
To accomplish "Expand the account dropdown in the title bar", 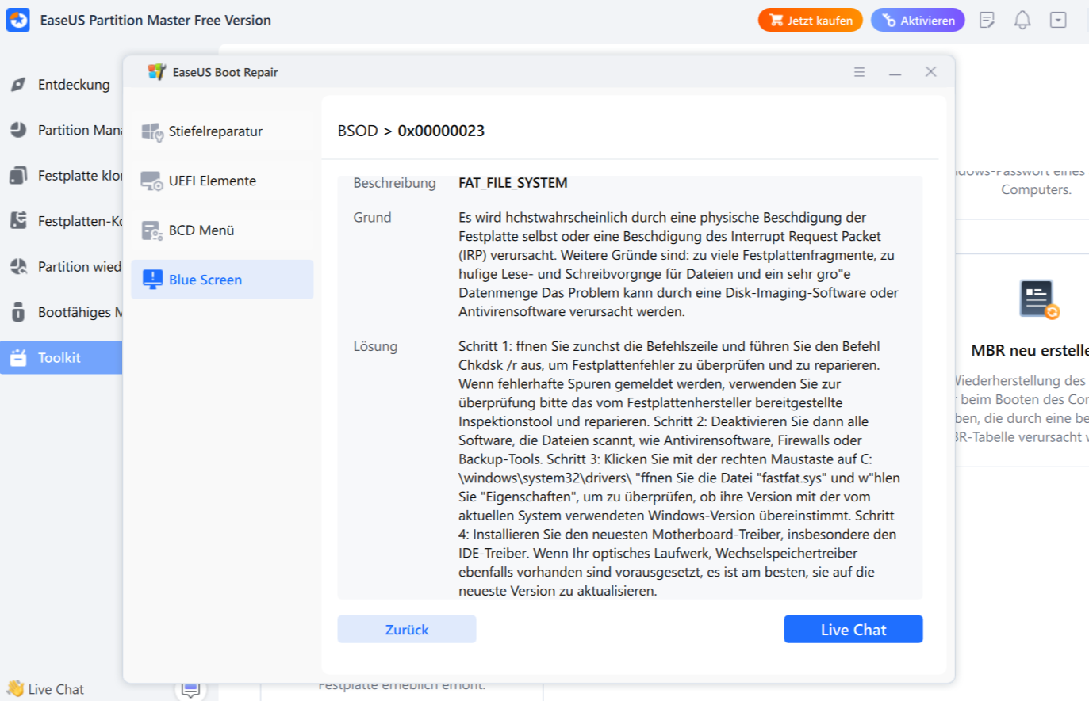I will (1058, 20).
